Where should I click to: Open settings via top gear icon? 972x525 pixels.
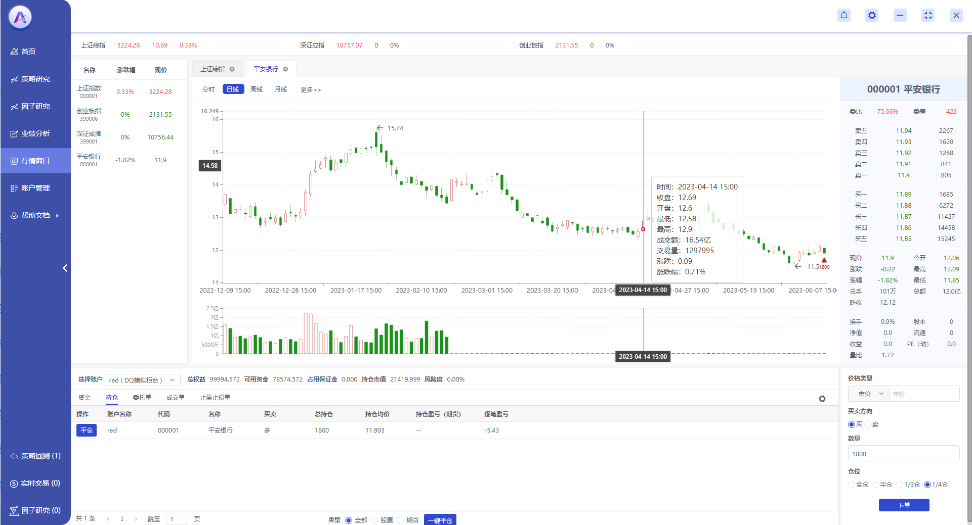pyautogui.click(x=872, y=15)
